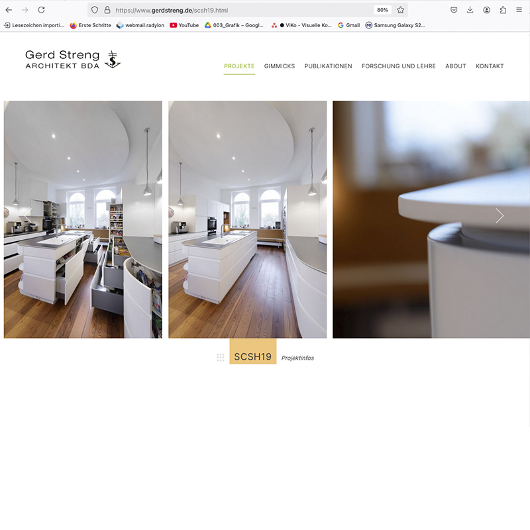Click the site-info lock icon in the address bar
The height and width of the screenshot is (530, 530).
click(107, 10)
